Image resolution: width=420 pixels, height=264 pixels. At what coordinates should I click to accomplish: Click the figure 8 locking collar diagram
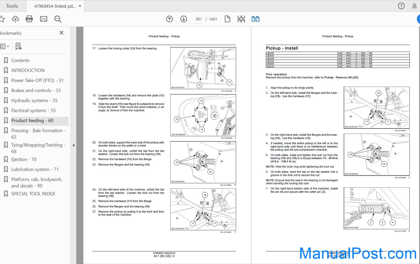[x=203, y=68]
